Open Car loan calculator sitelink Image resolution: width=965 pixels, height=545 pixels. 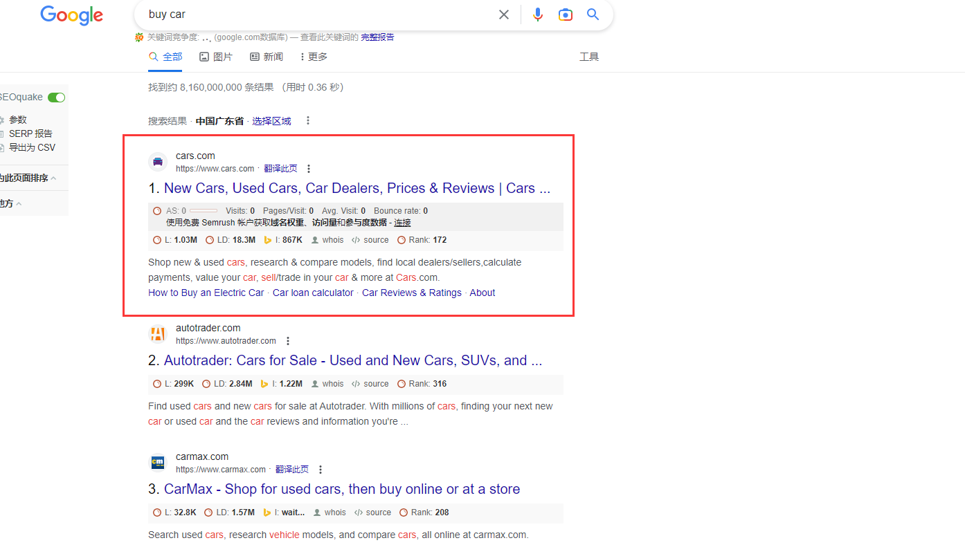tap(313, 293)
